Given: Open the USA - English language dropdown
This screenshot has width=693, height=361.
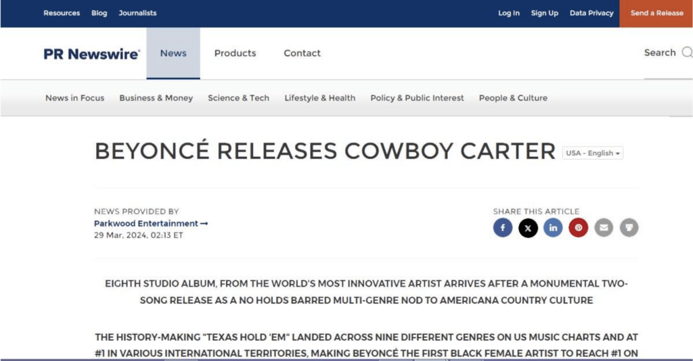Looking at the screenshot, I should (x=593, y=153).
